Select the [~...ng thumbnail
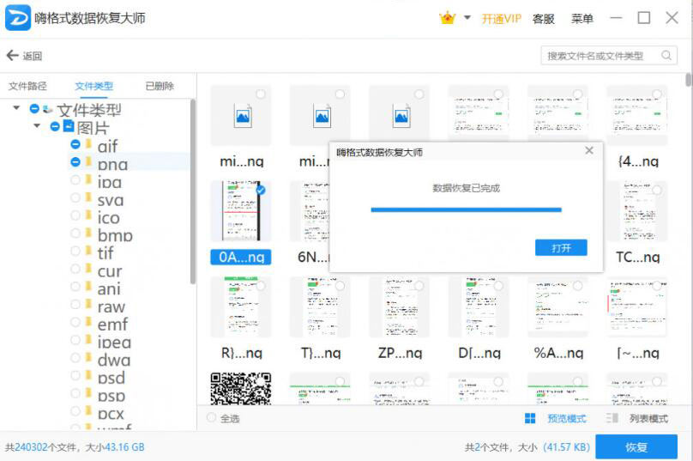The image size is (693, 461). click(637, 307)
